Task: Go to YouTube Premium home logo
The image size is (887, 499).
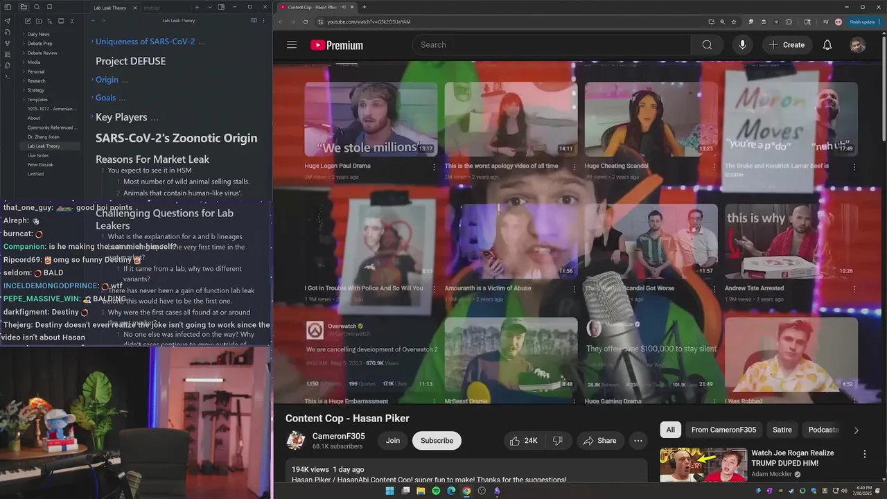Action: point(337,45)
